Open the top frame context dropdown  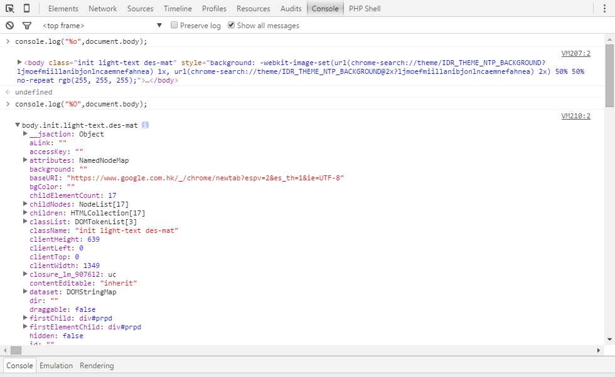(x=102, y=26)
